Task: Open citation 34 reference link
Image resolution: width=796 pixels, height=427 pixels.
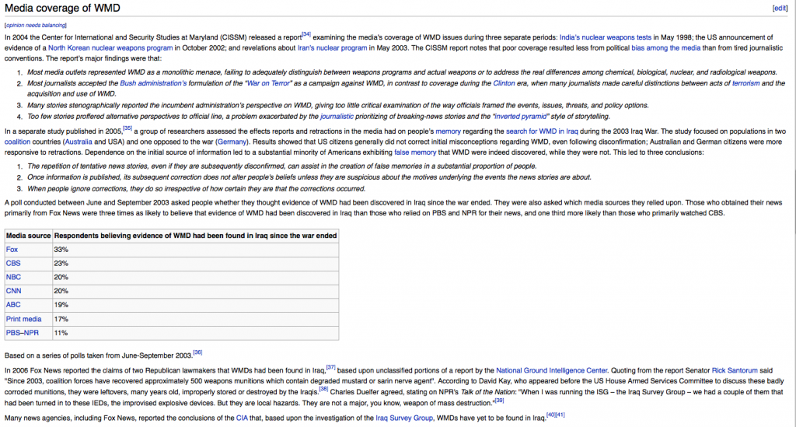Action: (306, 34)
